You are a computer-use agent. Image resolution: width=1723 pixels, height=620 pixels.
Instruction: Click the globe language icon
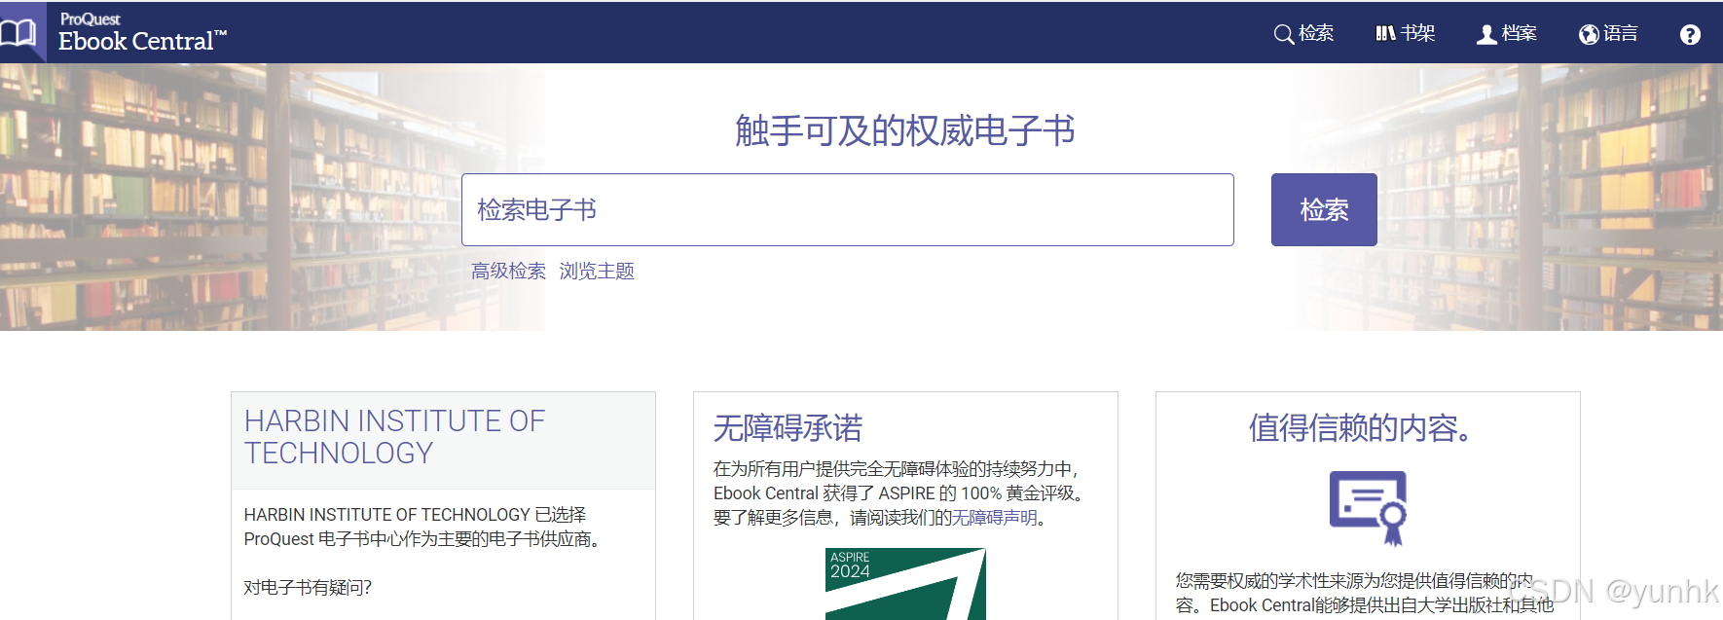coord(1589,35)
